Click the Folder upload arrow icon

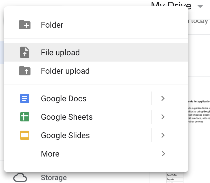25,71
